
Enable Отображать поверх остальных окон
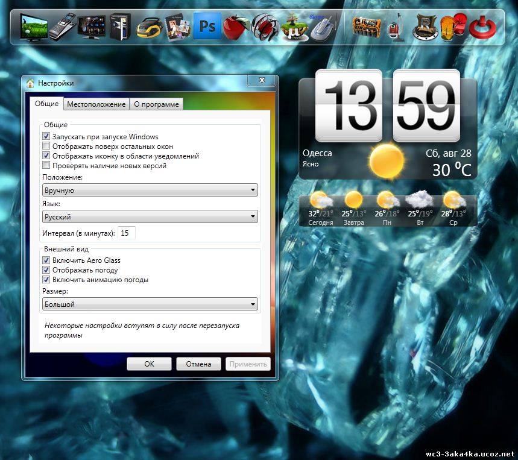click(46, 147)
